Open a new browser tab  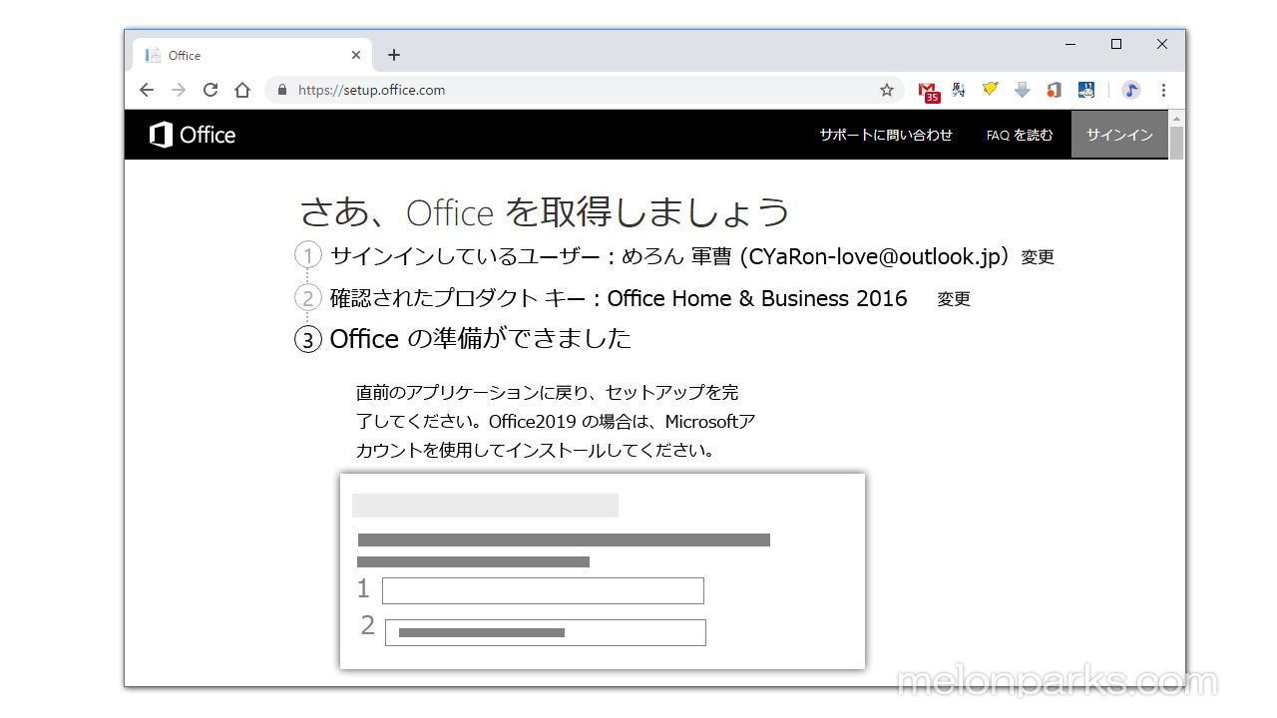[x=394, y=55]
